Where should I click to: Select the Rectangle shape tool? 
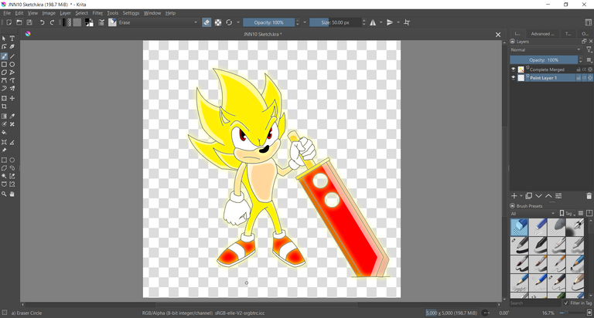(4, 64)
